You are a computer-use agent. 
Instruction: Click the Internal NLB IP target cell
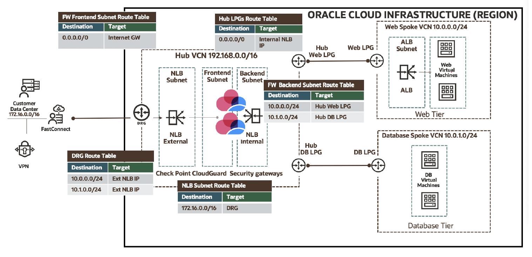pyautogui.click(x=279, y=43)
